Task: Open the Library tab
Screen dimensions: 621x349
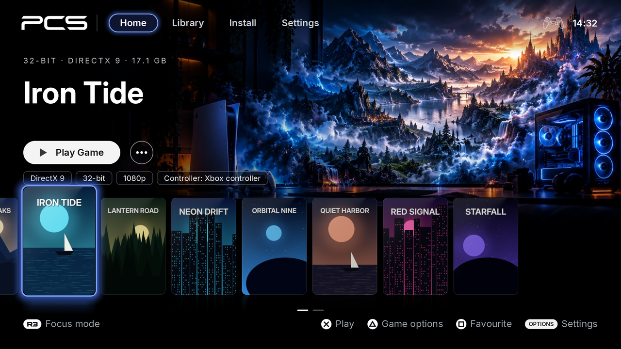Action: click(188, 23)
